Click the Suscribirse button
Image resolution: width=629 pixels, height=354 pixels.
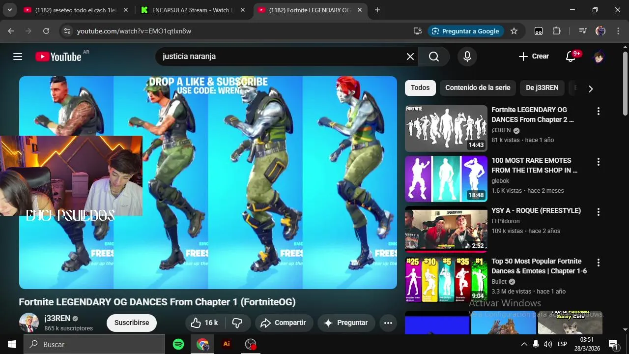point(132,323)
